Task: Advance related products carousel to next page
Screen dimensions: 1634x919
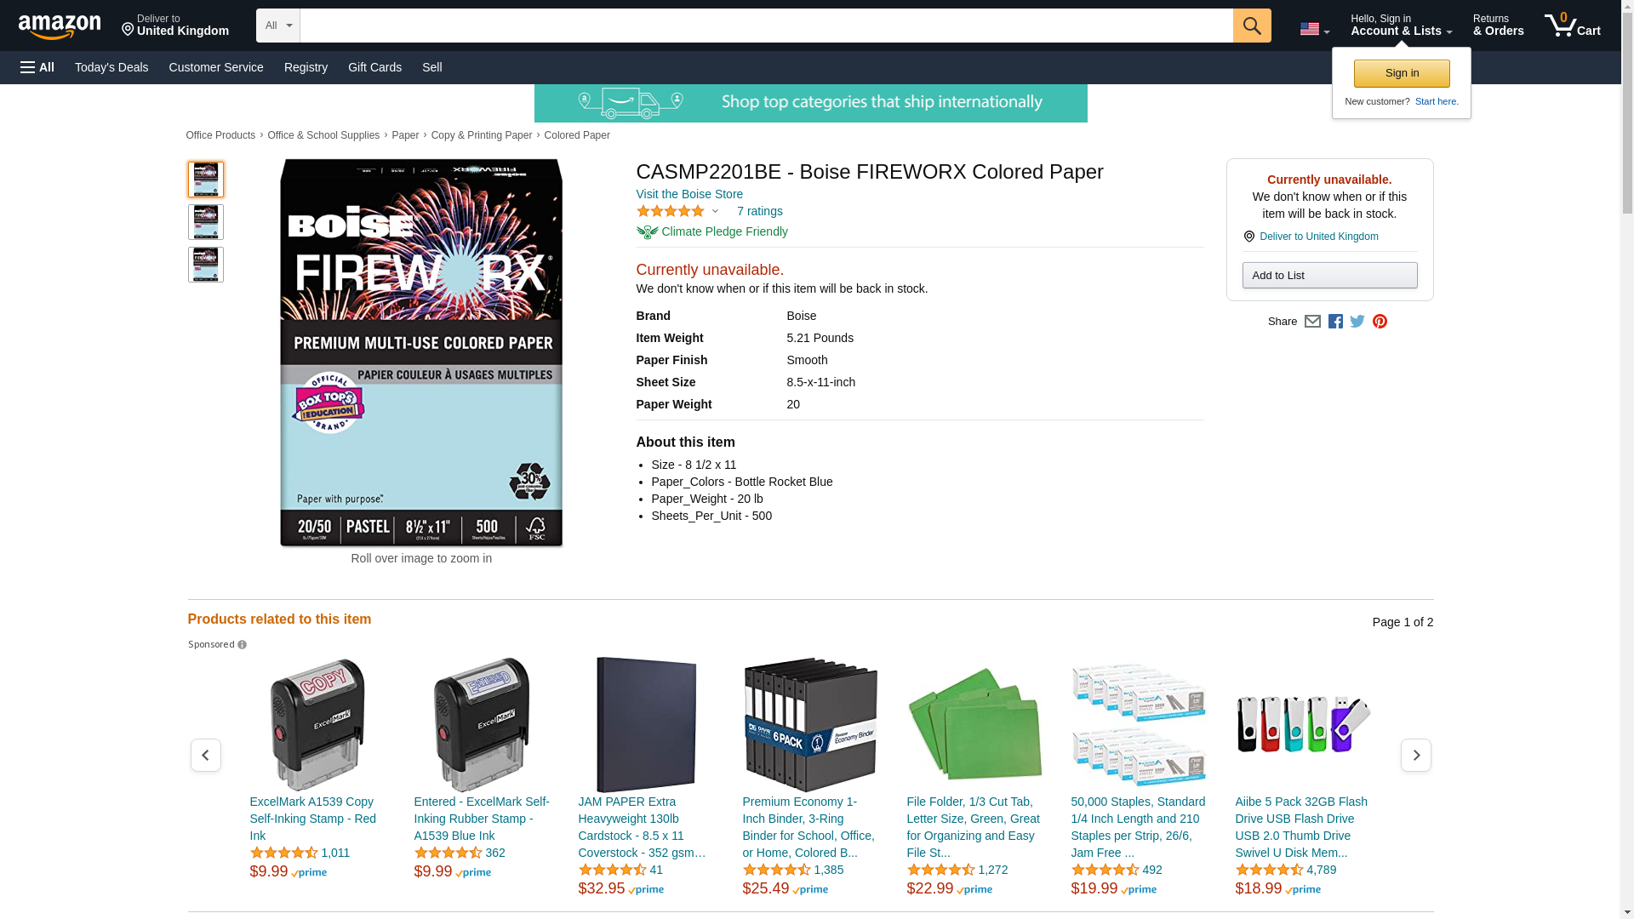Action: point(1415,756)
